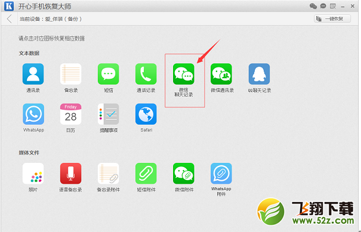Open the 日历 calendar icon

click(70, 114)
